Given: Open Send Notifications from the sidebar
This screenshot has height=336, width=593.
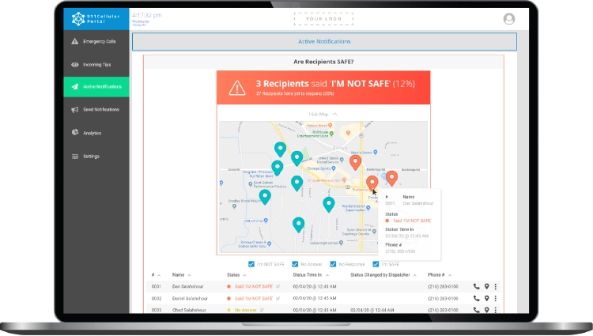Looking at the screenshot, I should (x=96, y=110).
